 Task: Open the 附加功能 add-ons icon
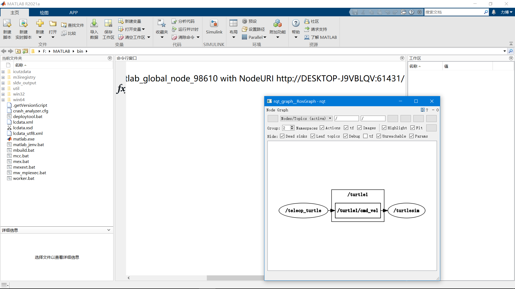click(277, 24)
